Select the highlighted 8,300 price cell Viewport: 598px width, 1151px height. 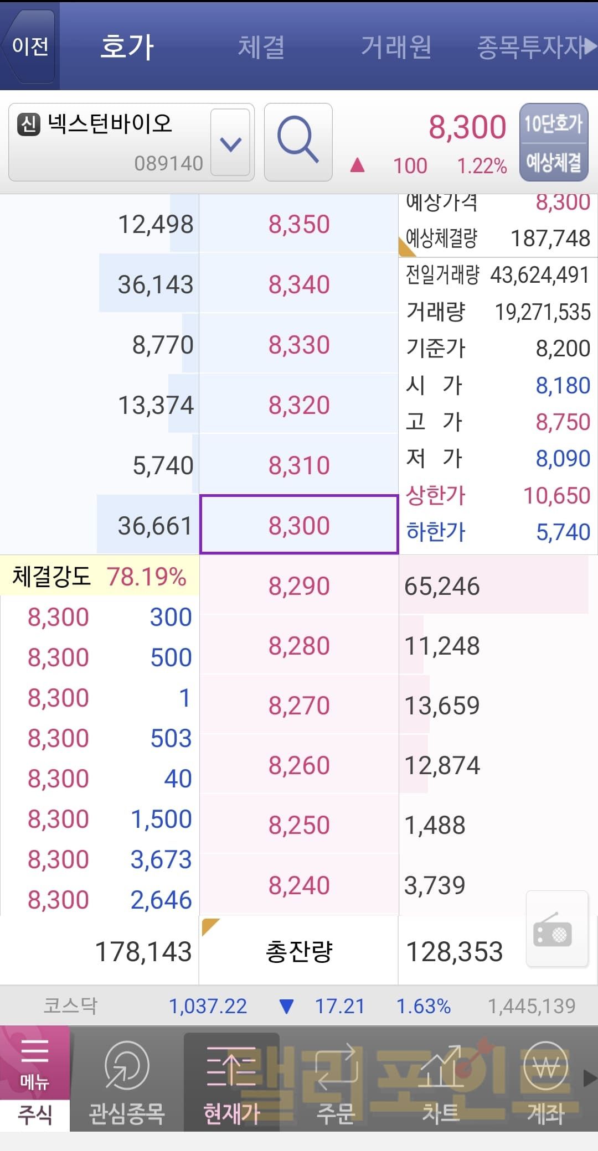[299, 525]
